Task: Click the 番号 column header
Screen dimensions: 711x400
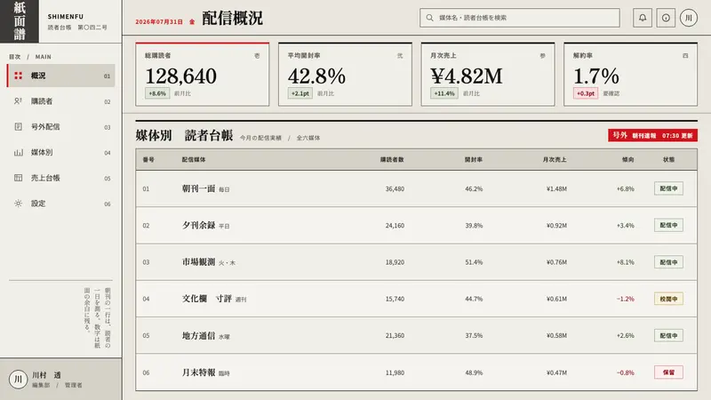Action: (x=148, y=160)
